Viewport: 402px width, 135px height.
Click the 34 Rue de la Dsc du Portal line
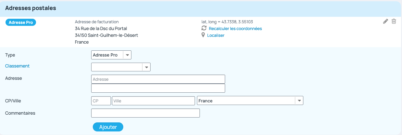click(101, 28)
